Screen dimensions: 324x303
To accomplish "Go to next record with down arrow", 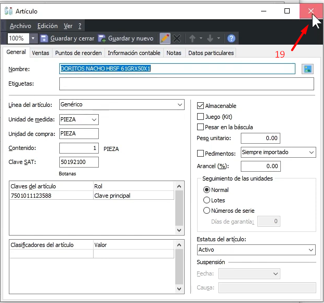I will tap(210, 38).
